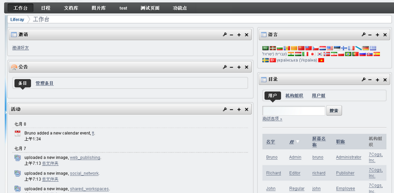Open configuration wrench of 公告 portlet
Screen dimensions: 394x193
pyautogui.click(x=225, y=67)
